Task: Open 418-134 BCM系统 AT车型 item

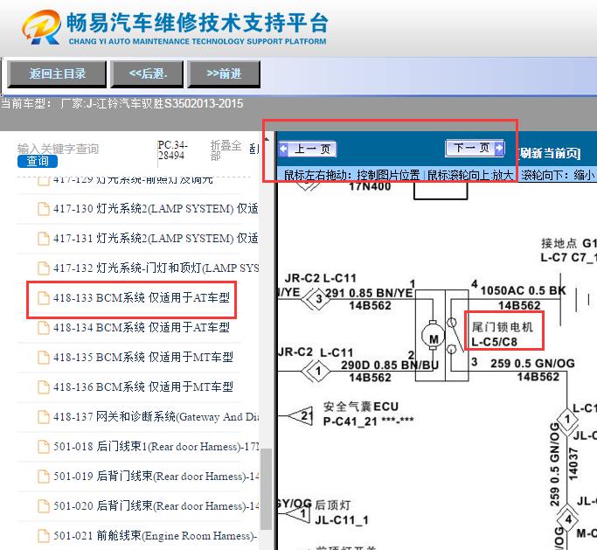Action: (142, 328)
